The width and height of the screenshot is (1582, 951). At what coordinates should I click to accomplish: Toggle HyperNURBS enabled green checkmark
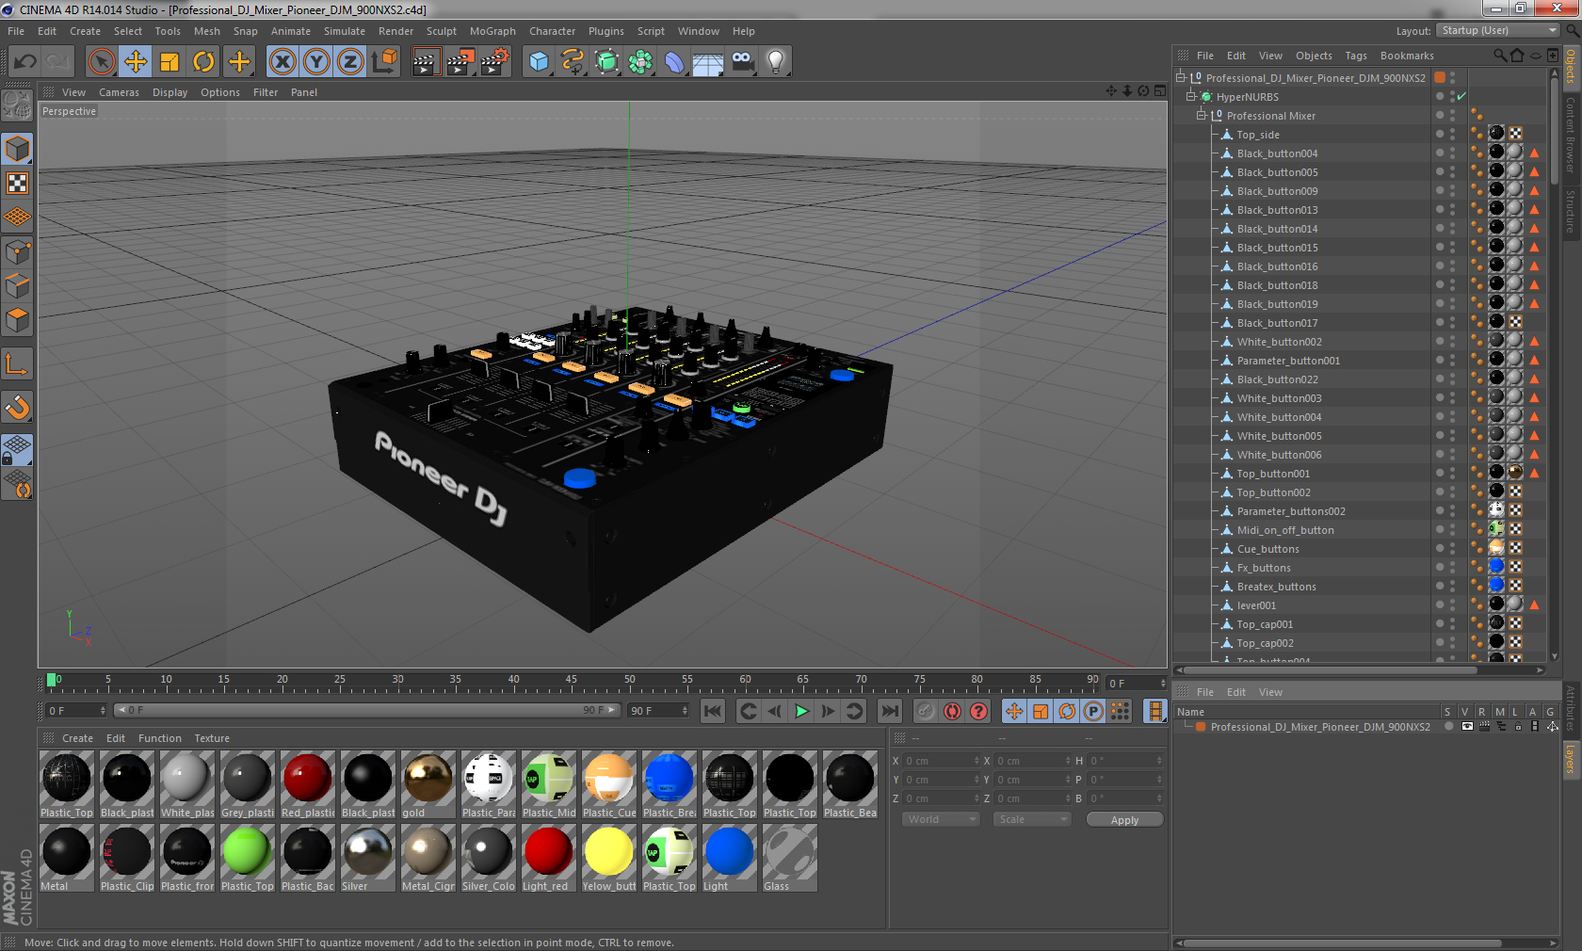pos(1461,97)
